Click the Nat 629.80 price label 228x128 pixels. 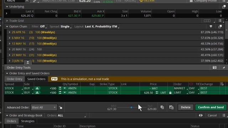pos(152,109)
